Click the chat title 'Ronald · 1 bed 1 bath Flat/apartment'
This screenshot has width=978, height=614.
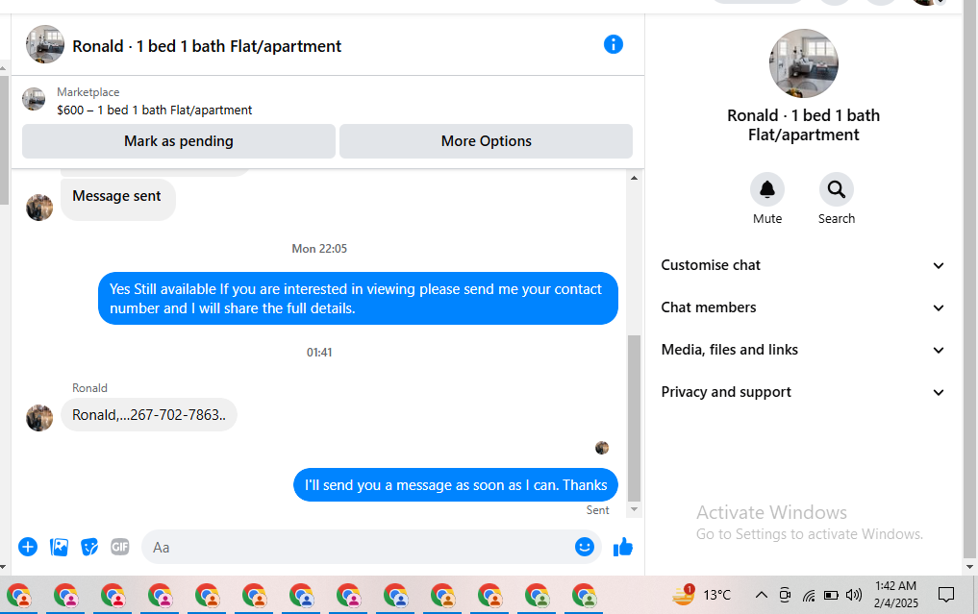click(207, 46)
